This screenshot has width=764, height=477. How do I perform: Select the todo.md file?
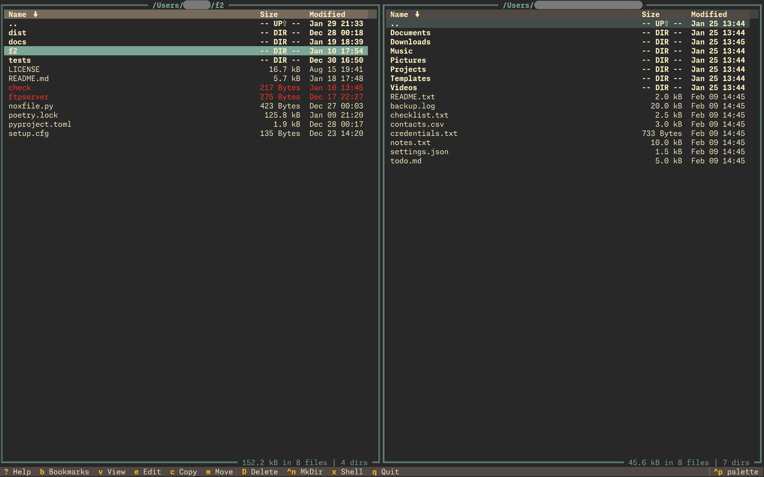pyautogui.click(x=568, y=161)
